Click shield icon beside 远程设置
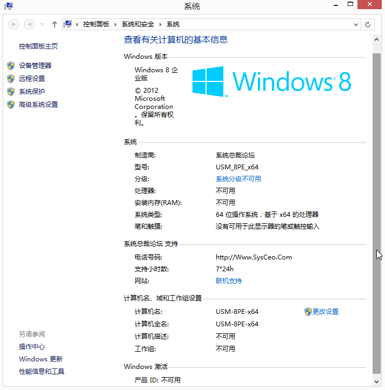385x390 pixels. [x=11, y=79]
